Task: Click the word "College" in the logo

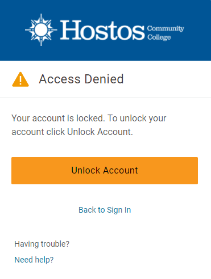Action: (x=159, y=37)
